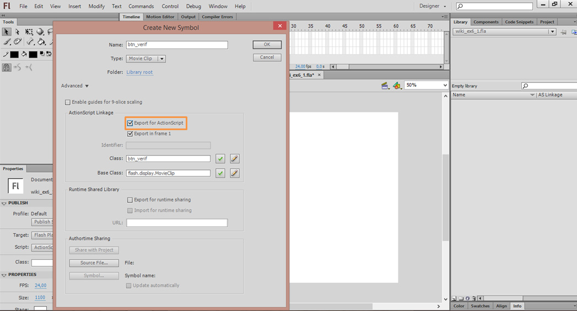The width and height of the screenshot is (577, 311).
Task: Activate the Snap to Objects magnet icon
Action: (x=7, y=67)
